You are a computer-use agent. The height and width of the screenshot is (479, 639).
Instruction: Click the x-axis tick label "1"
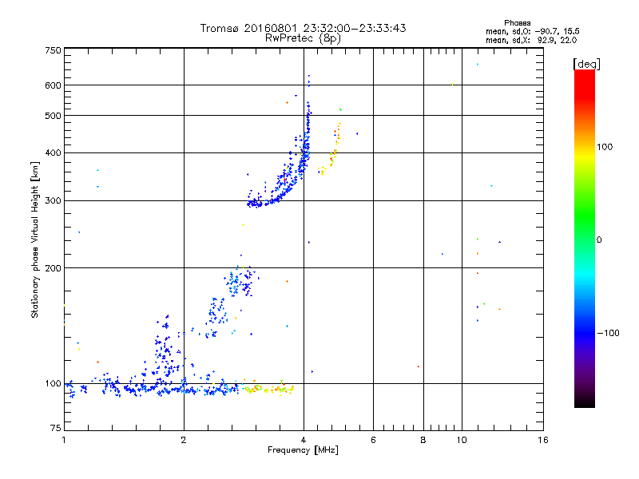64,440
